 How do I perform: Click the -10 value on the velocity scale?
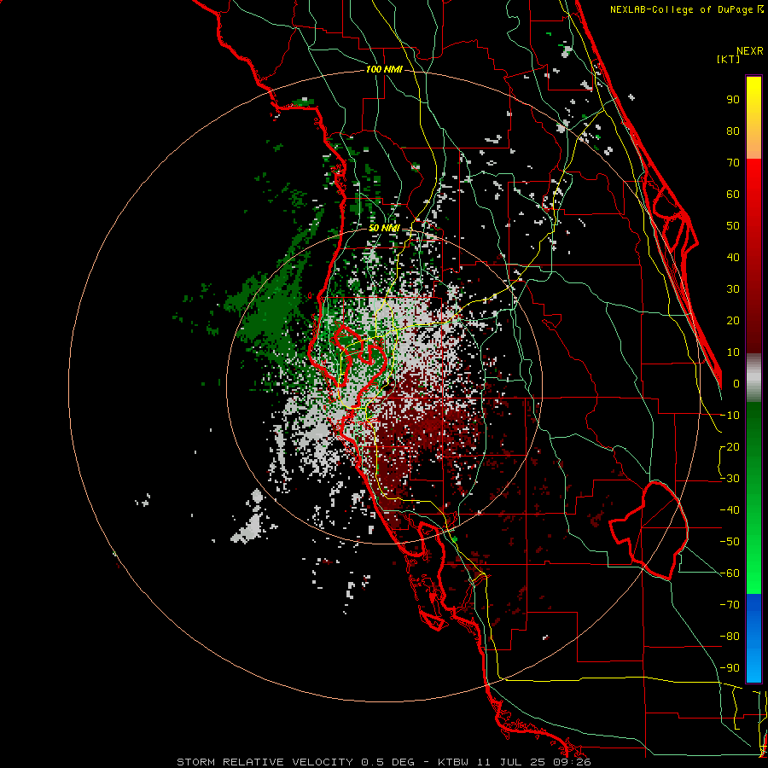click(x=730, y=416)
